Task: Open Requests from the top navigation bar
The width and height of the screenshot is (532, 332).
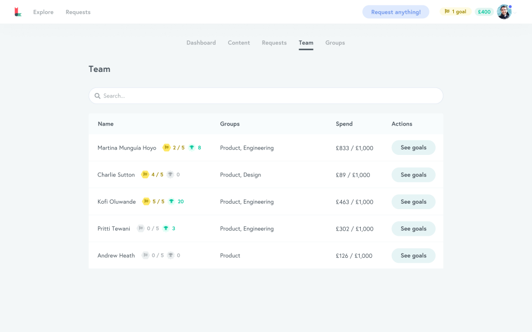Action: (x=78, y=12)
